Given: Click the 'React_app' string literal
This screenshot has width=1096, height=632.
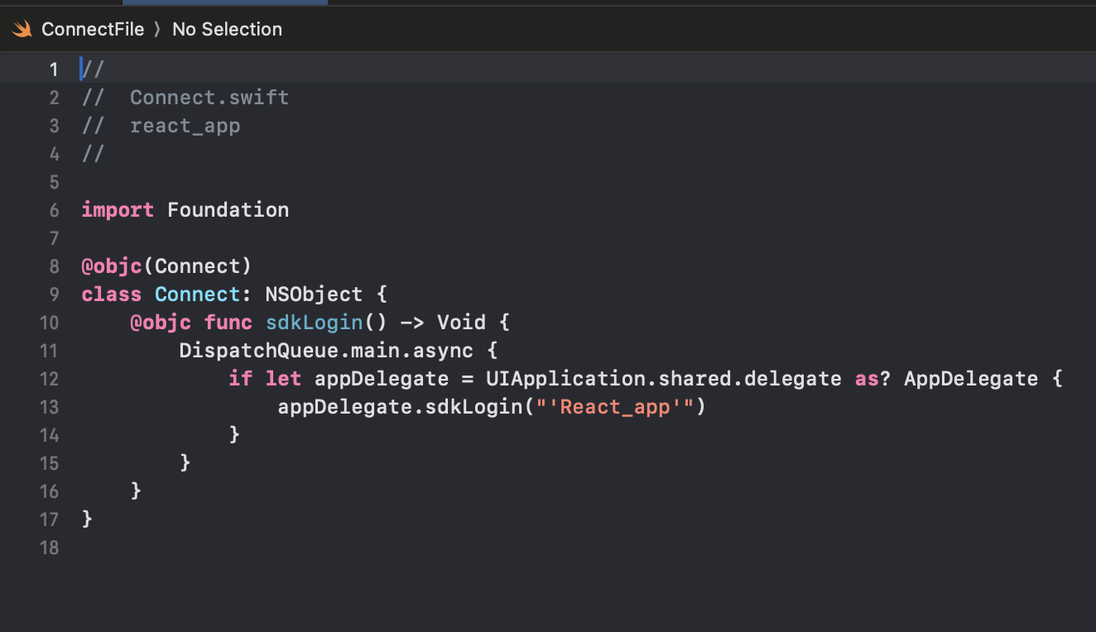Looking at the screenshot, I should 615,407.
